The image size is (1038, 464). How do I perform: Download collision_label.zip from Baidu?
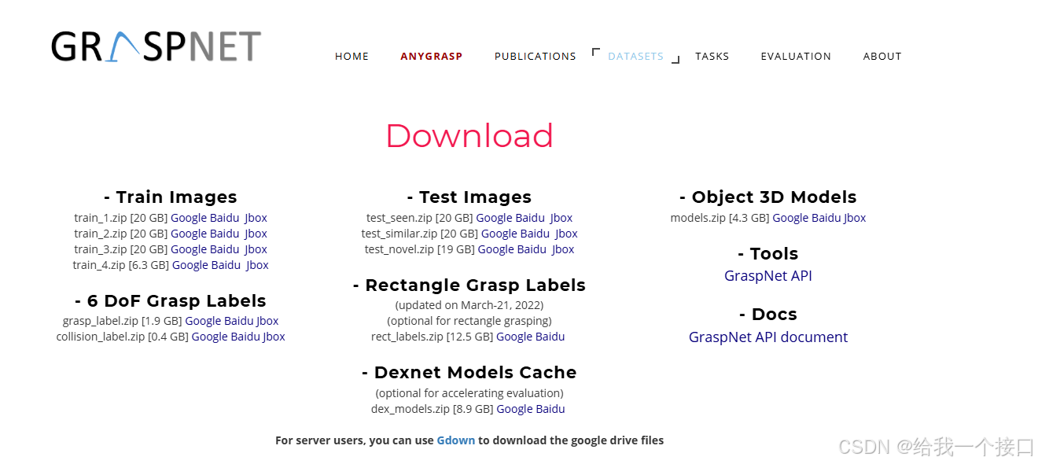click(x=246, y=337)
